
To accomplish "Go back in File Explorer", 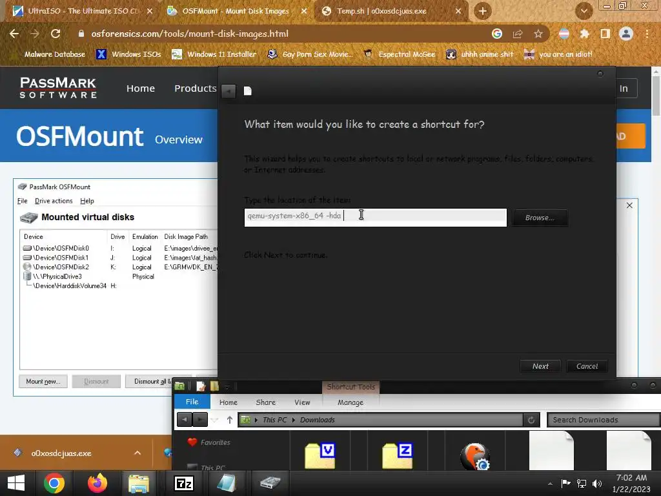I will click(x=184, y=420).
